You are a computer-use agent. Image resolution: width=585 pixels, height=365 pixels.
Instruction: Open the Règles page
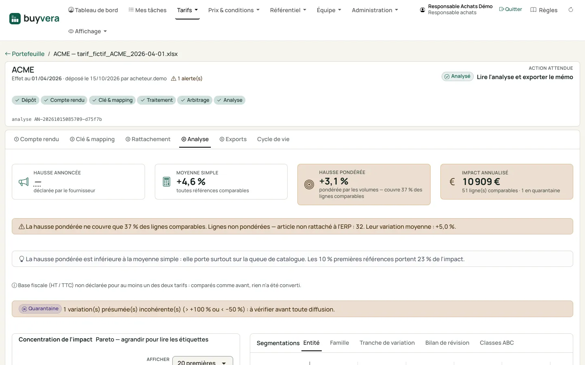coord(544,10)
